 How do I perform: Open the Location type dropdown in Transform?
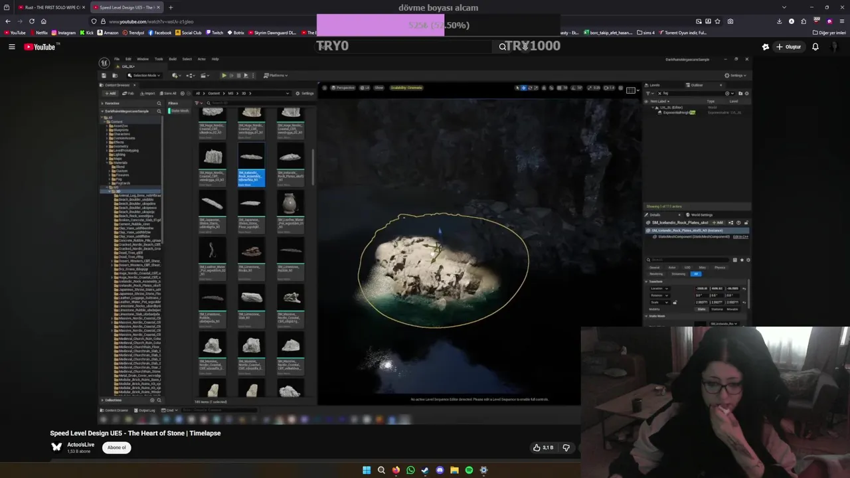[x=660, y=288]
